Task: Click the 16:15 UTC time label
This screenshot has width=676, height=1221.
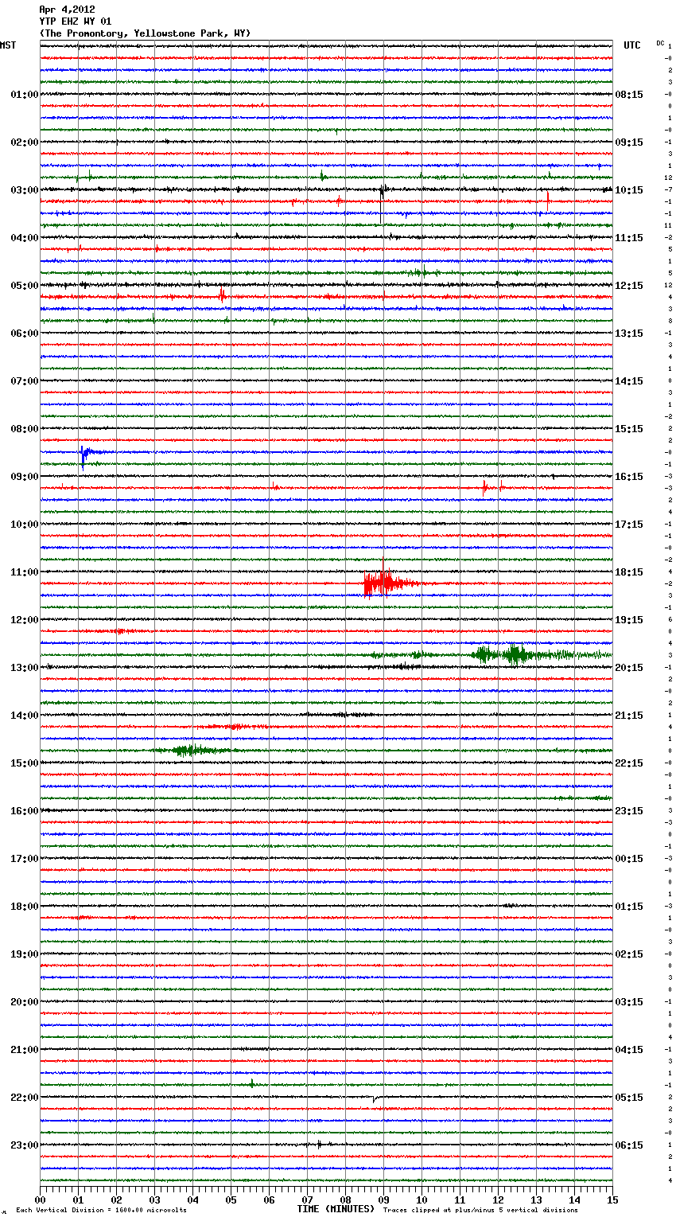Action: point(629,477)
